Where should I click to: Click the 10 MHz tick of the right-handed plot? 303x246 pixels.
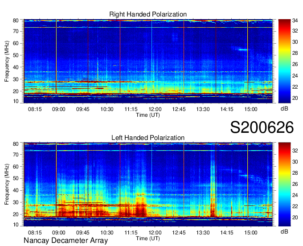pos(16,101)
